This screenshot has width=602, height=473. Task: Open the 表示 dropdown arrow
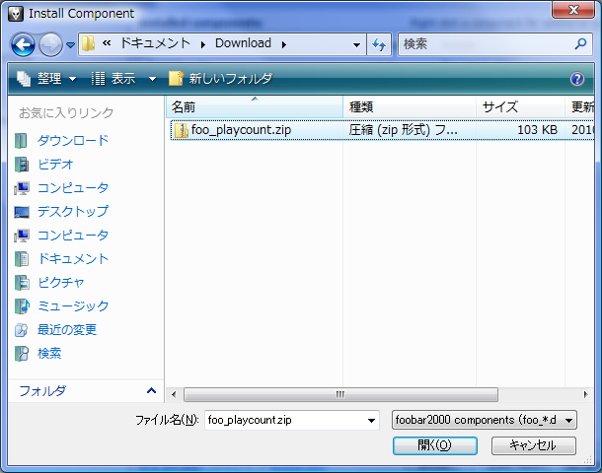[152, 79]
